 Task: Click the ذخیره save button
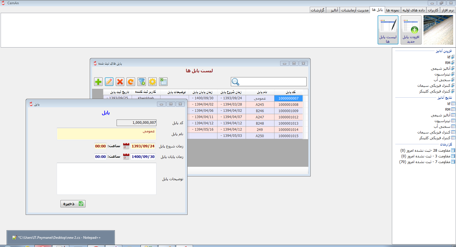[x=73, y=204]
